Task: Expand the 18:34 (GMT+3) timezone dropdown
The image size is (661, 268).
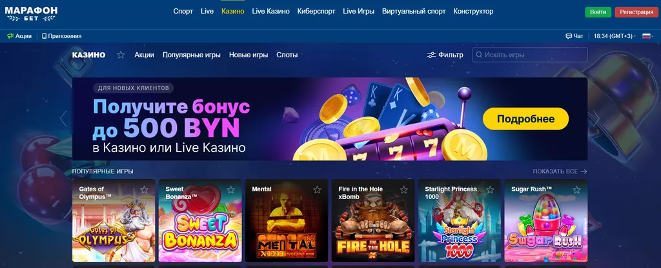Action: [615, 36]
